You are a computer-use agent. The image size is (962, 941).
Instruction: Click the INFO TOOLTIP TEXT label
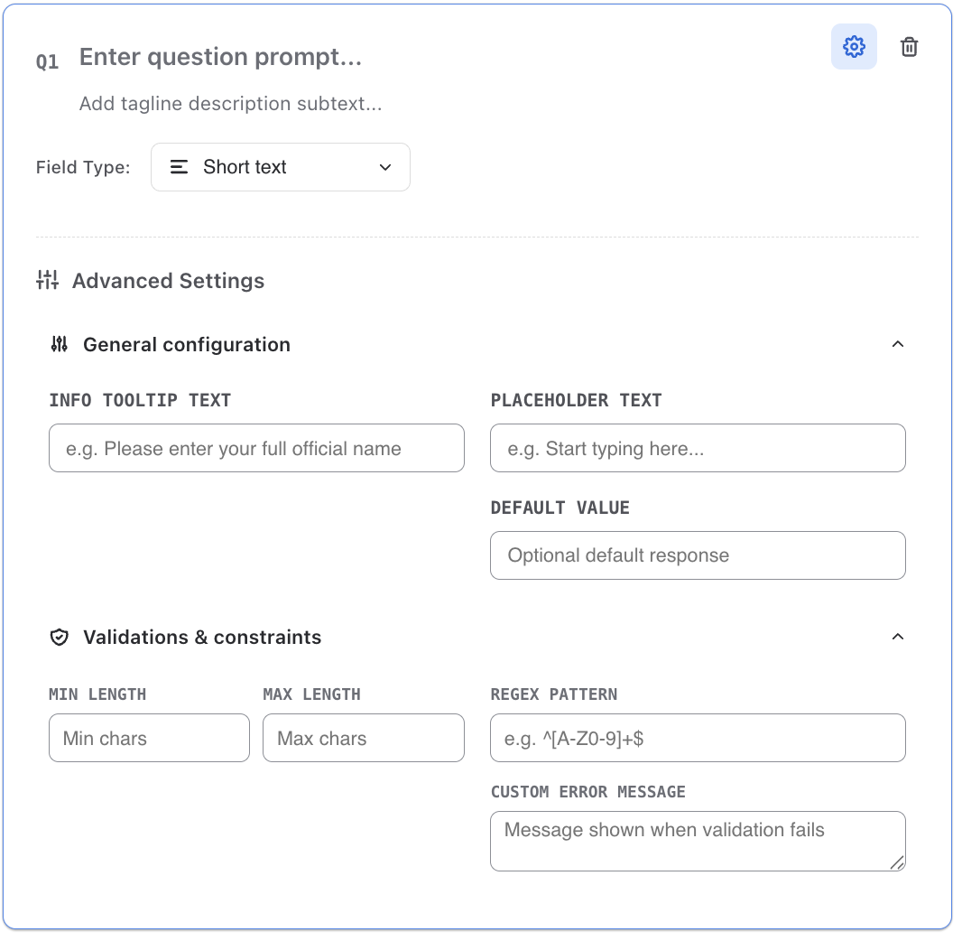[140, 400]
